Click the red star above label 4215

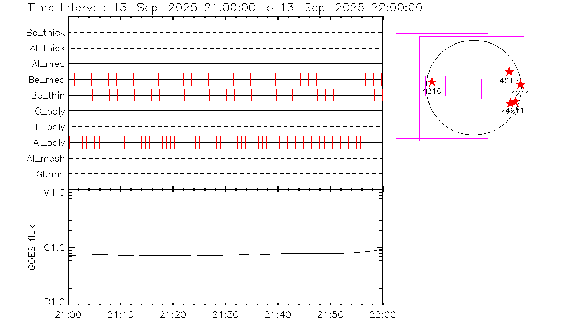[509, 72]
